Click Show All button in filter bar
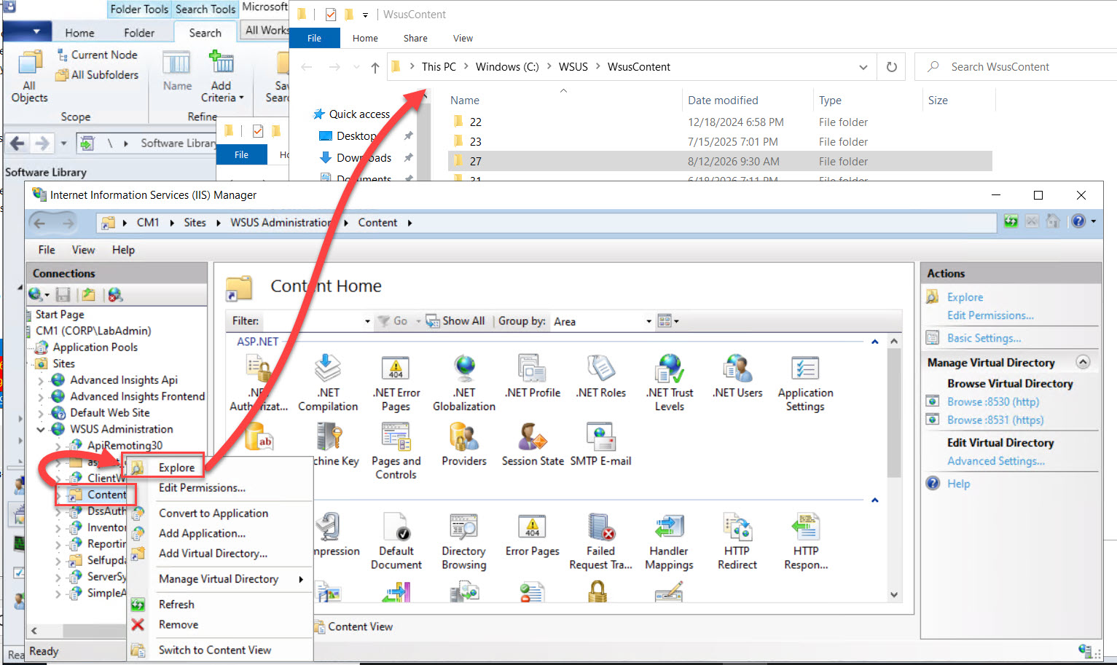 (455, 321)
